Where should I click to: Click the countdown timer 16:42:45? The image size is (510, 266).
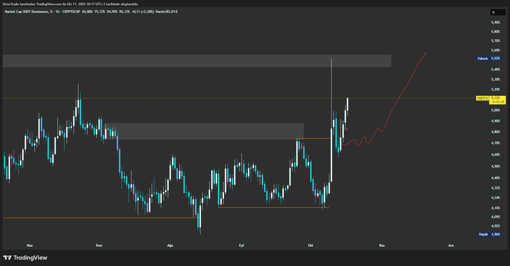[x=497, y=102]
